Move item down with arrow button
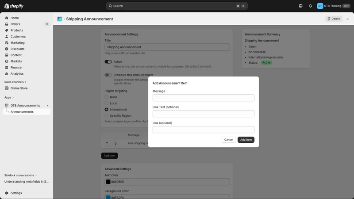354x199 pixels. click(115, 143)
